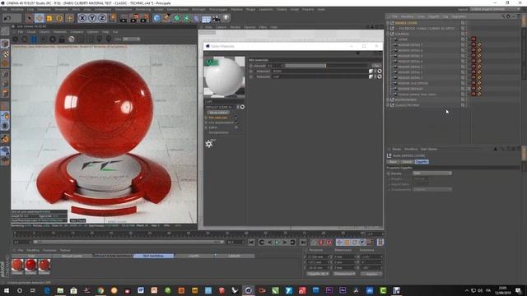The image size is (527, 296).
Task: Click the second green array icon
Action: pos(186,18)
